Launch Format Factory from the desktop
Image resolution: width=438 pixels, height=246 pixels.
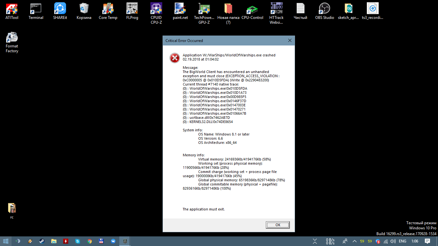(12, 42)
